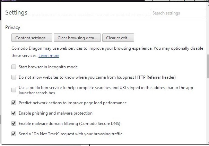The image size is (209, 146).
Task: Uncheck malware domain filtering checkbox
Action: (14, 123)
